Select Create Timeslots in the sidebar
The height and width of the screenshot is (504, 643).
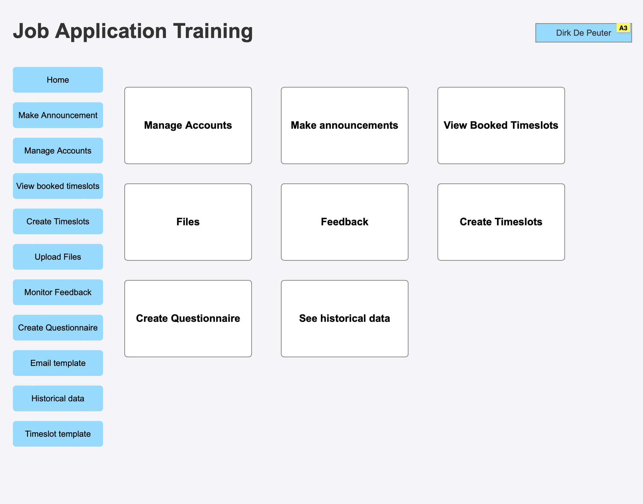(x=58, y=221)
